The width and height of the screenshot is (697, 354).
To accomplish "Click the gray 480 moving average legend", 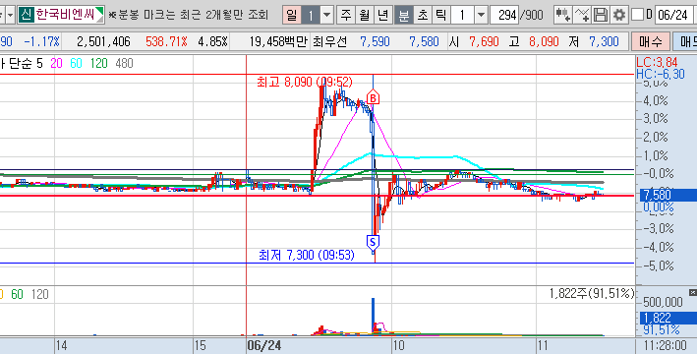I will (124, 63).
